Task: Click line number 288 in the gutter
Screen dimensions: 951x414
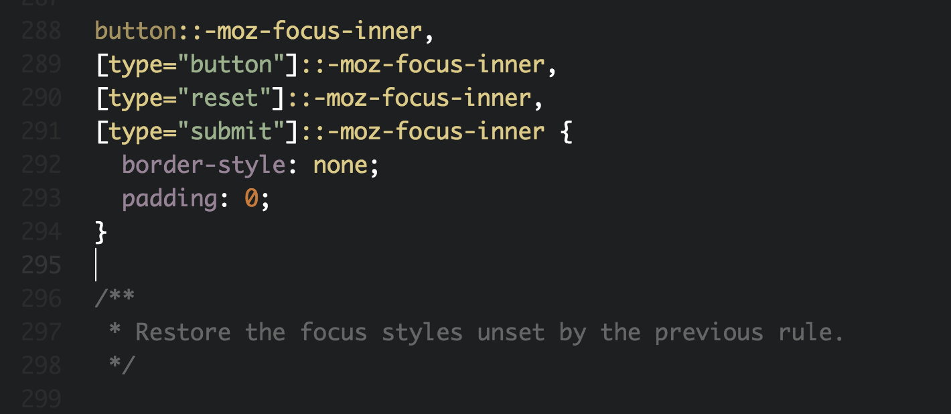Action: click(x=42, y=31)
